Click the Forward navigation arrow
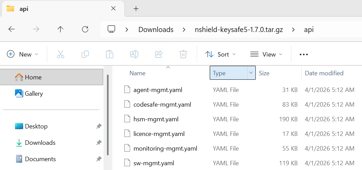The width and height of the screenshot is (362, 170). point(36,29)
